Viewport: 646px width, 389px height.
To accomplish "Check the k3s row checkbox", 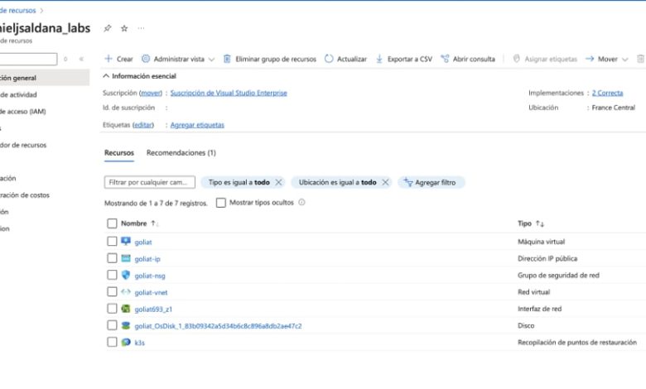I will (112, 342).
